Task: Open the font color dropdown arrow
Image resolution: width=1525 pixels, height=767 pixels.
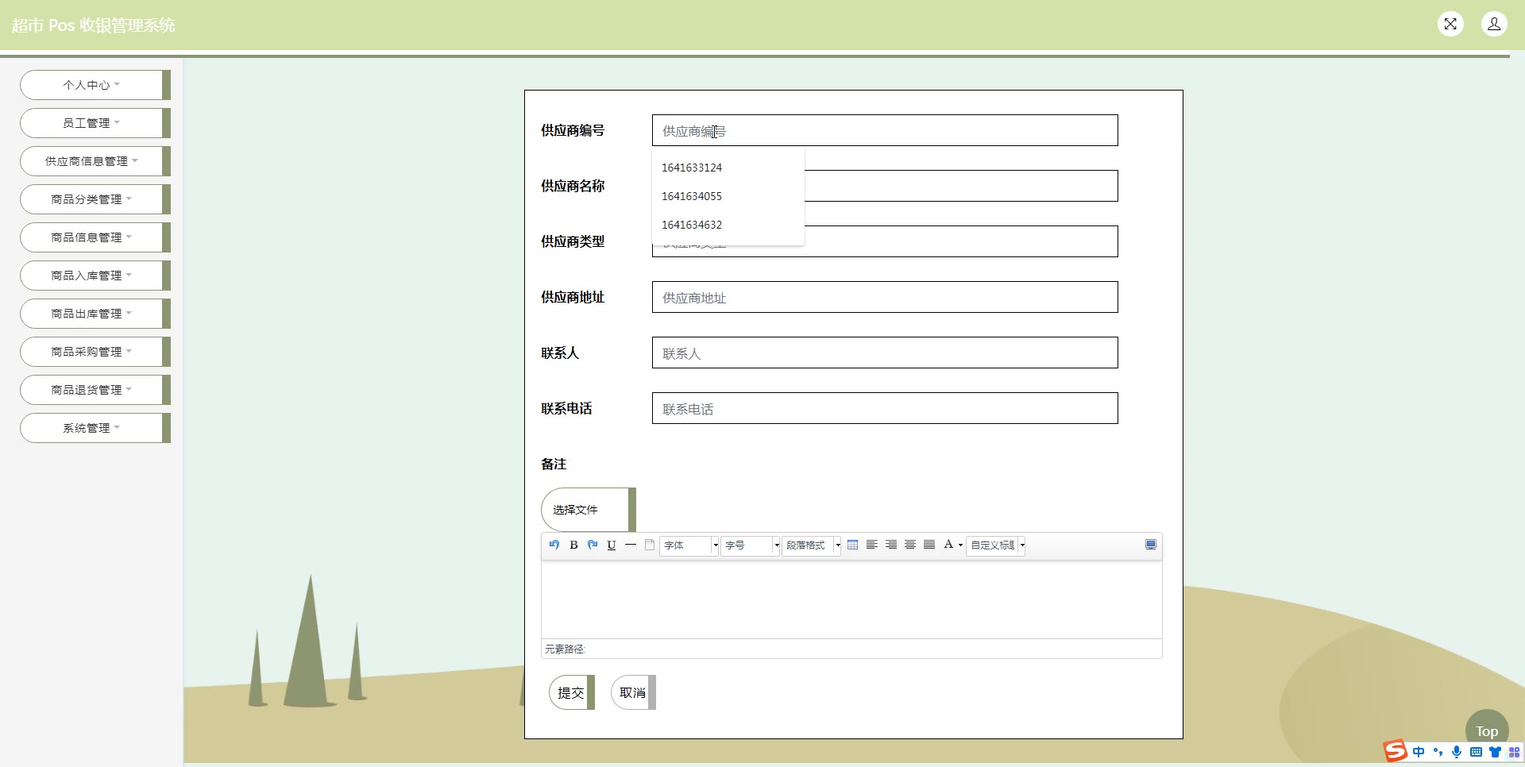Action: 960,545
